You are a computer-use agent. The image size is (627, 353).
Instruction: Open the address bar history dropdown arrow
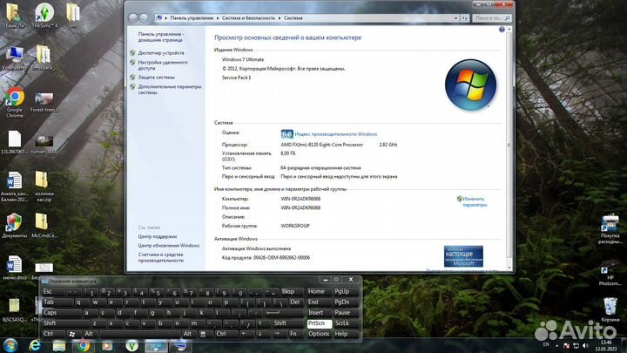pos(455,18)
